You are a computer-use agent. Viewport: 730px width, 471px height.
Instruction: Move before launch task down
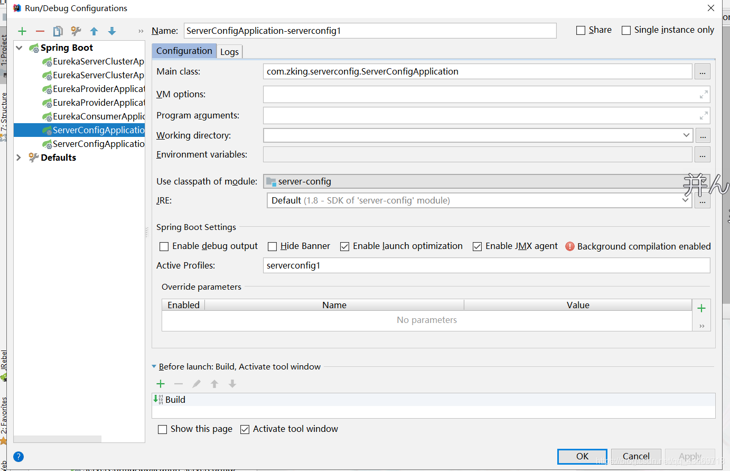tap(232, 384)
